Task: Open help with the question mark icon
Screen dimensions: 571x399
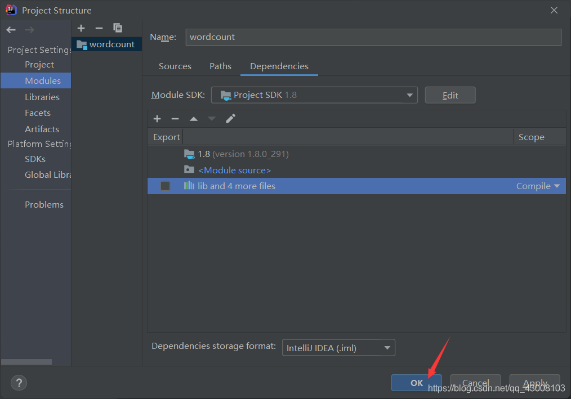Action: (19, 383)
